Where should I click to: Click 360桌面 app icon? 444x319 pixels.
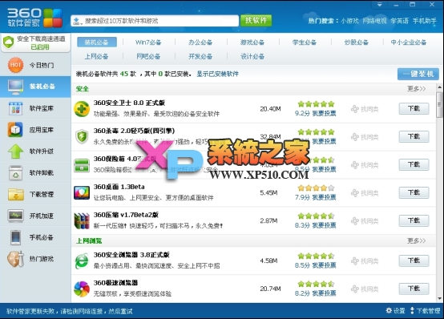point(82,192)
